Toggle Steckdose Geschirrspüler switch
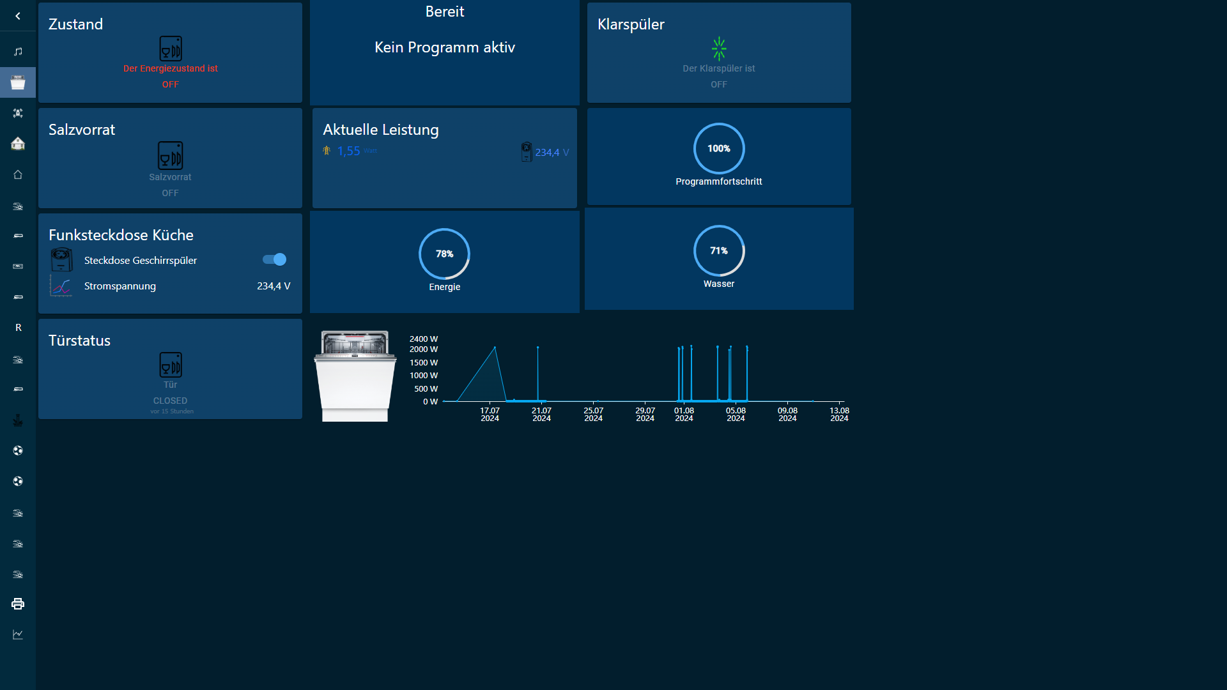 coord(274,259)
